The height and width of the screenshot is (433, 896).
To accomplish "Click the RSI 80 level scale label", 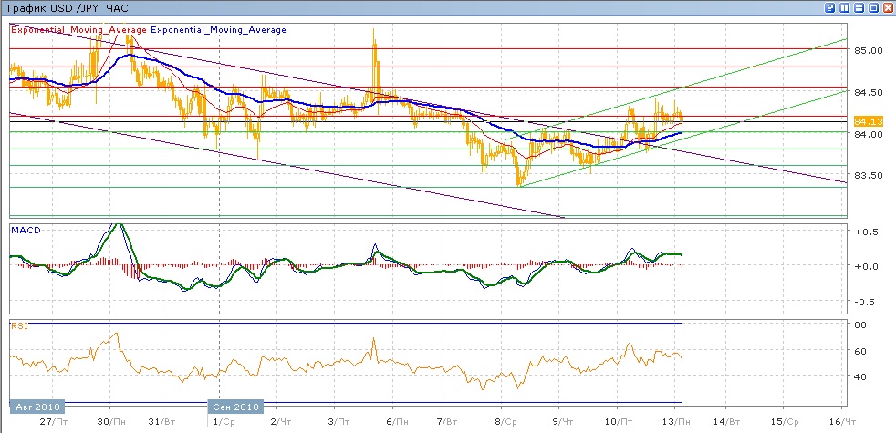I will click(x=859, y=325).
